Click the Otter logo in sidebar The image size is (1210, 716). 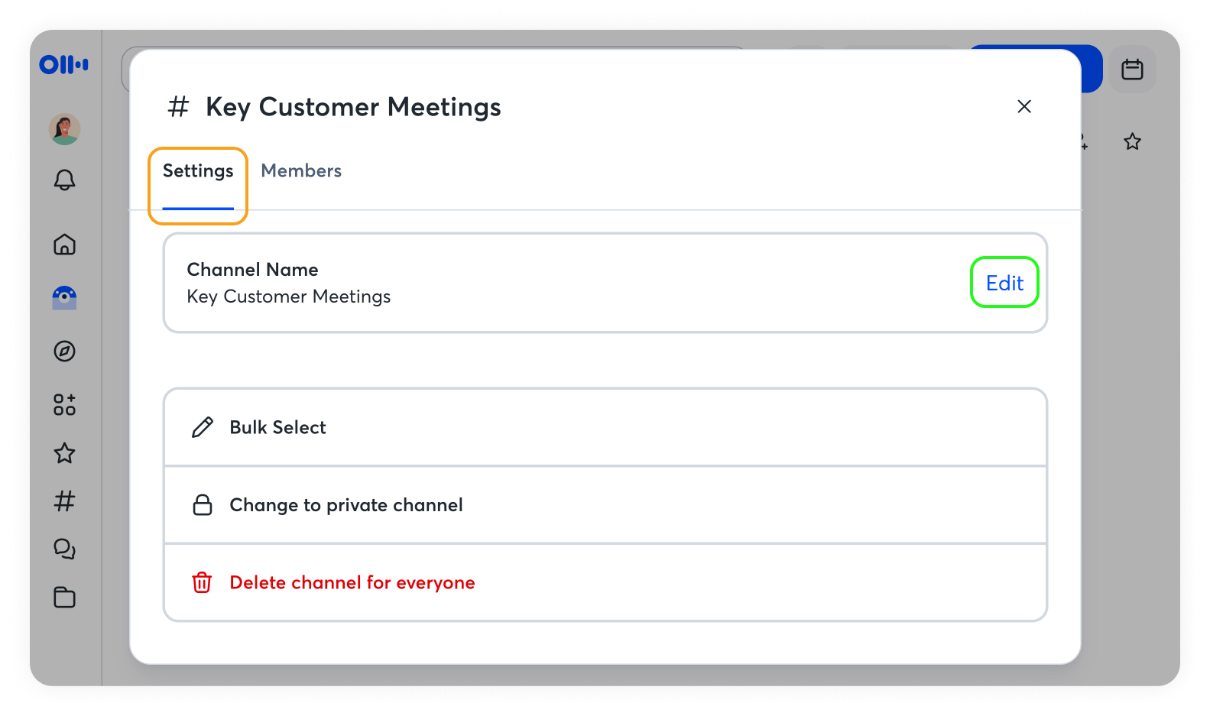pyautogui.click(x=63, y=65)
